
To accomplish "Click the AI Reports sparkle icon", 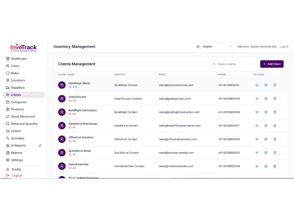I will pyautogui.click(x=40, y=145).
